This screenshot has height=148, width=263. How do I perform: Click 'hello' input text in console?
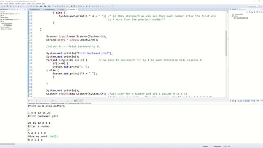[54, 136]
